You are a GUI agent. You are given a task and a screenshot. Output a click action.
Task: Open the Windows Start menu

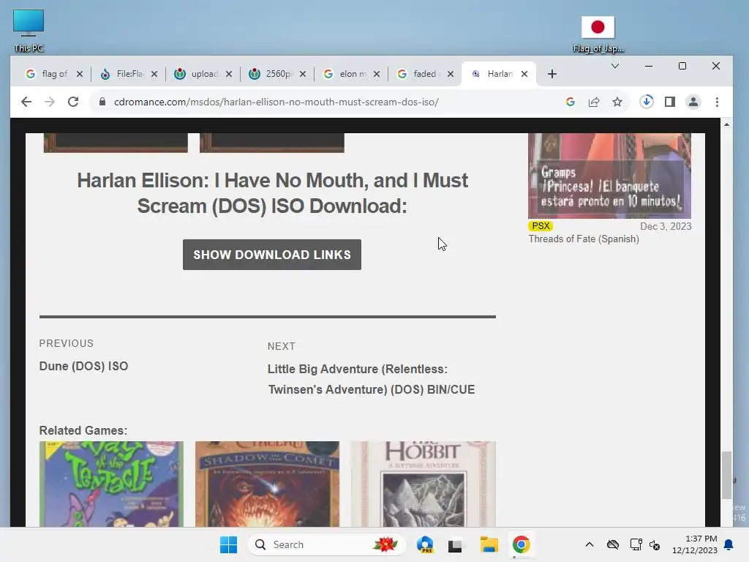pyautogui.click(x=228, y=544)
